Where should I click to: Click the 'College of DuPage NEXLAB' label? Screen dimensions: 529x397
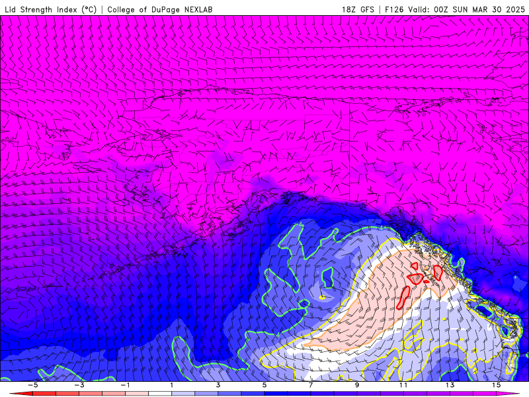pyautogui.click(x=160, y=9)
